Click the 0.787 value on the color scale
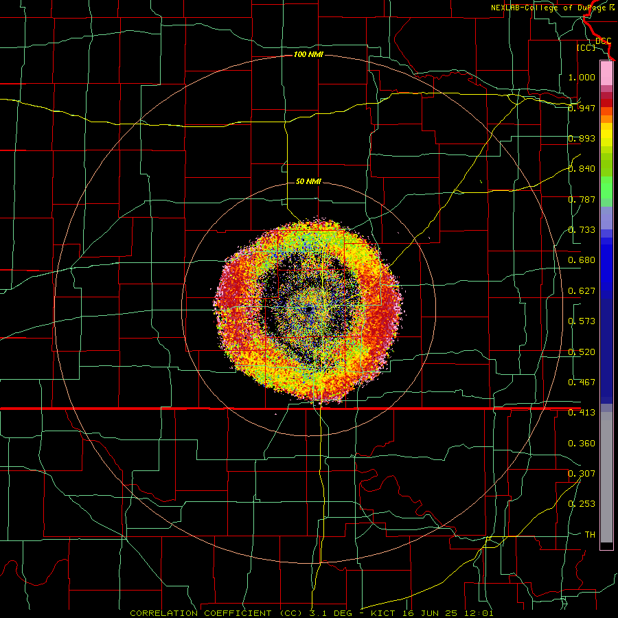This screenshot has width=618, height=618. coord(582,199)
